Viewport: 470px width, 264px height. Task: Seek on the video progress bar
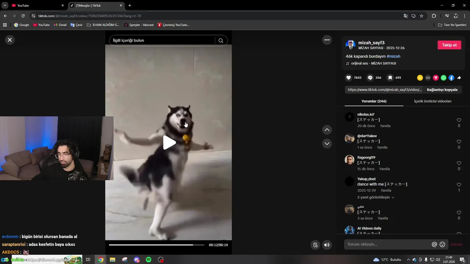pos(156,245)
